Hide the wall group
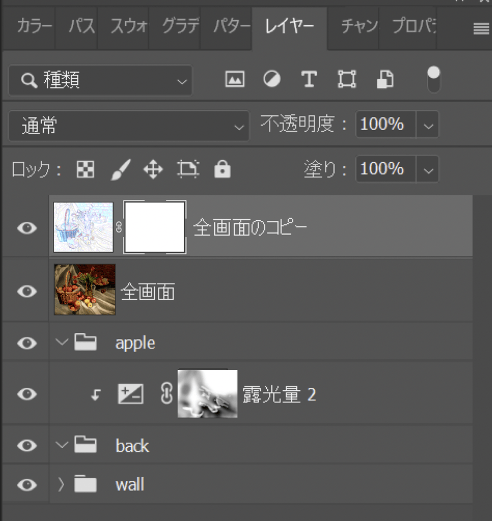The height and width of the screenshot is (521, 492). (27, 485)
